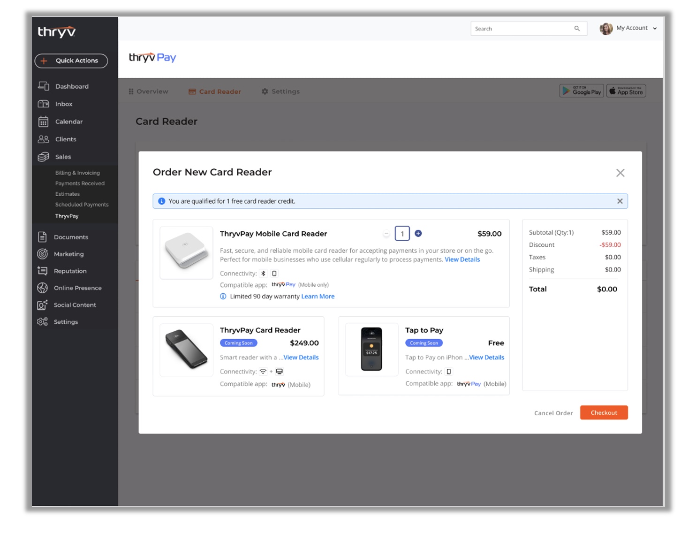Click the warranty info icon
The image size is (696, 533).
pyautogui.click(x=223, y=297)
